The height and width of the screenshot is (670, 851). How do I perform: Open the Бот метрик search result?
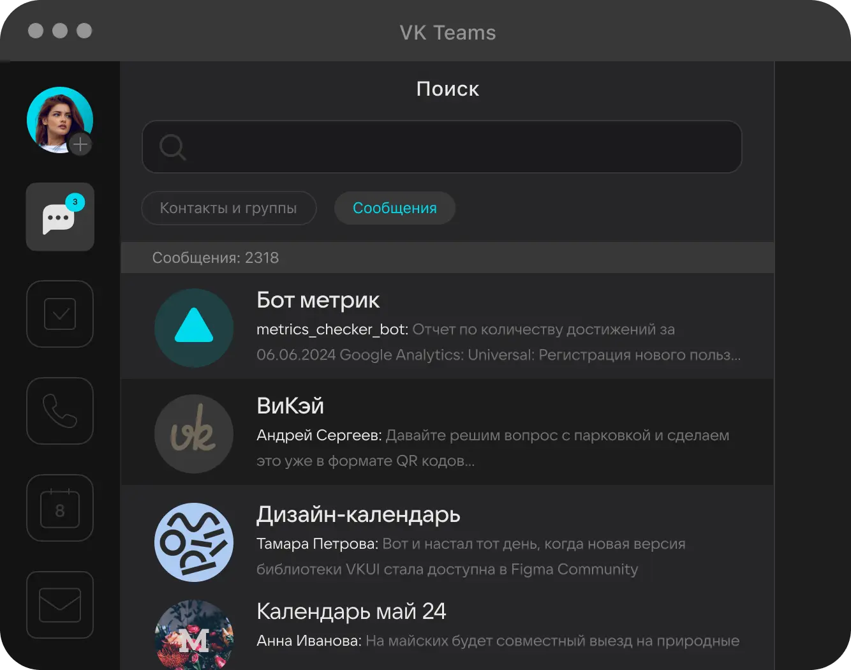(x=498, y=327)
